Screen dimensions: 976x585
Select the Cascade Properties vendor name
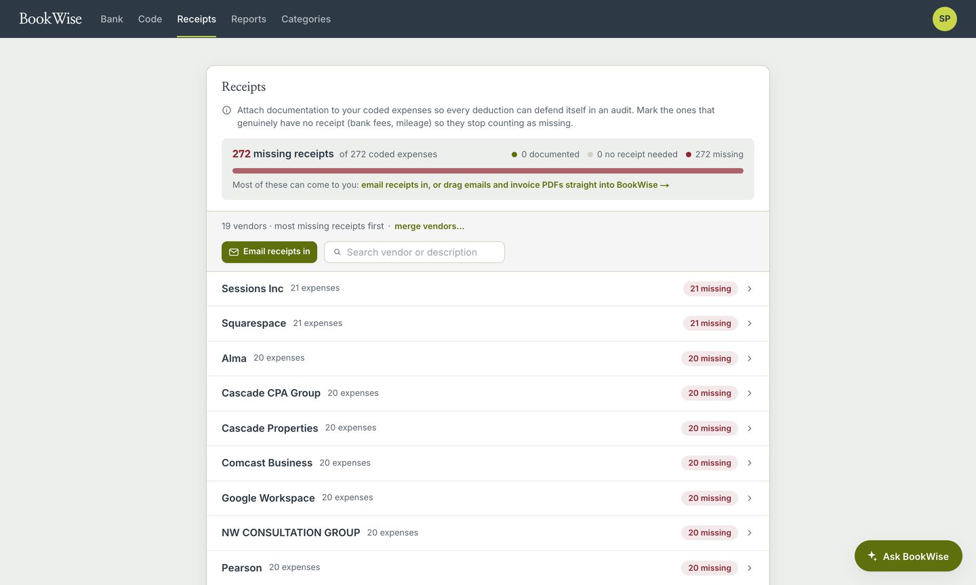pos(270,428)
